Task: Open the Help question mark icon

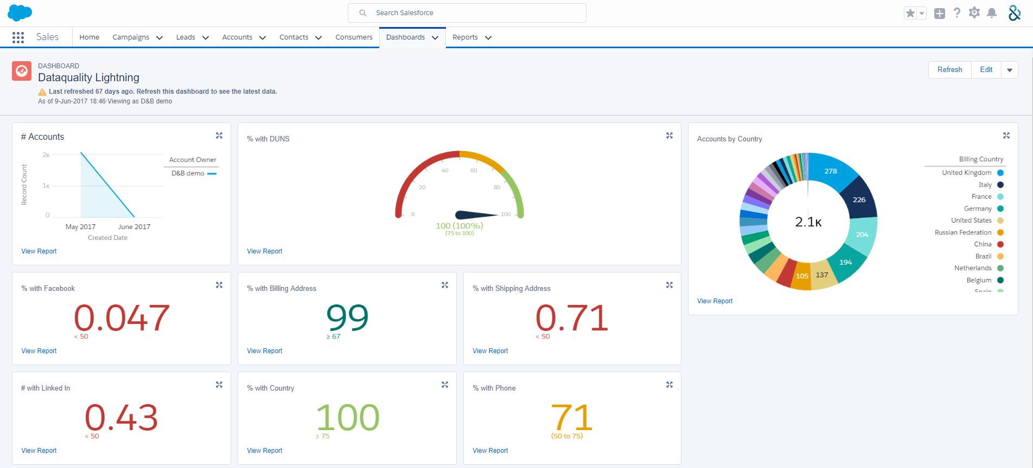Action: tap(957, 13)
